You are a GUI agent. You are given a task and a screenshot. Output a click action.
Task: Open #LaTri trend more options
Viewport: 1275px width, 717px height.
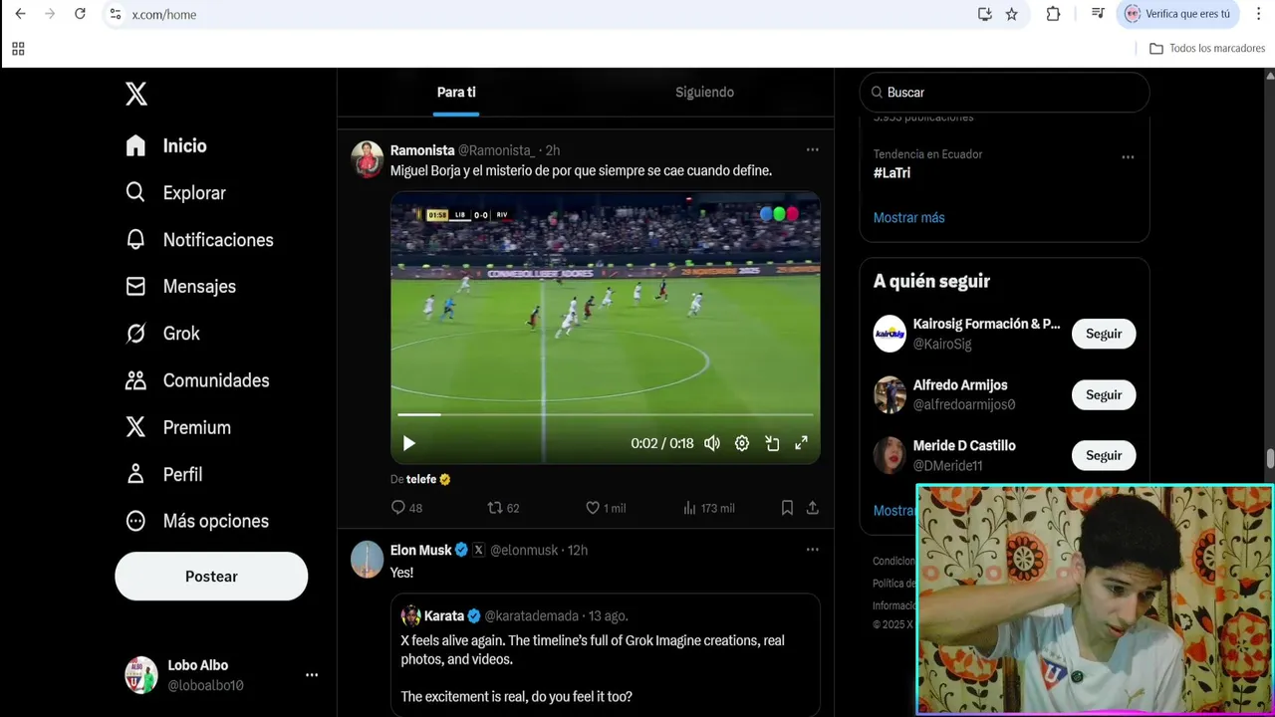(1128, 157)
